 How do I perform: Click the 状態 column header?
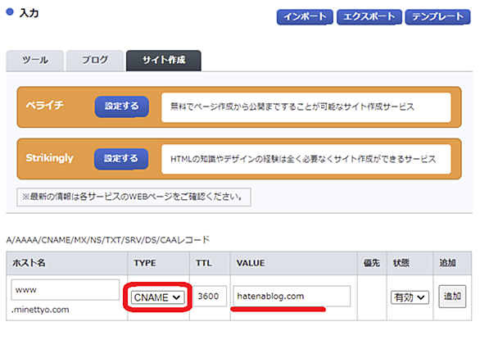[x=401, y=263]
